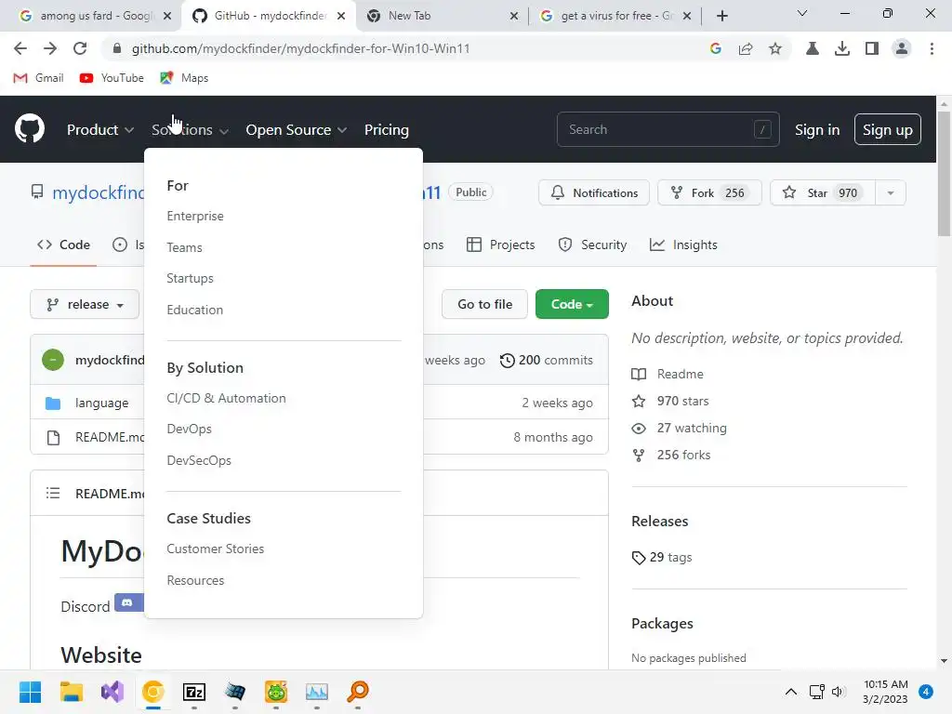Open Chrome downloads icon

tap(842, 48)
